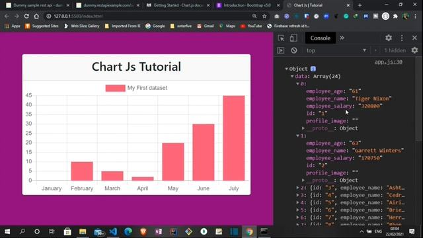This screenshot has width=423, height=238.
Task: Toggle My First dataset legend swatch
Action: pyautogui.click(x=115, y=88)
